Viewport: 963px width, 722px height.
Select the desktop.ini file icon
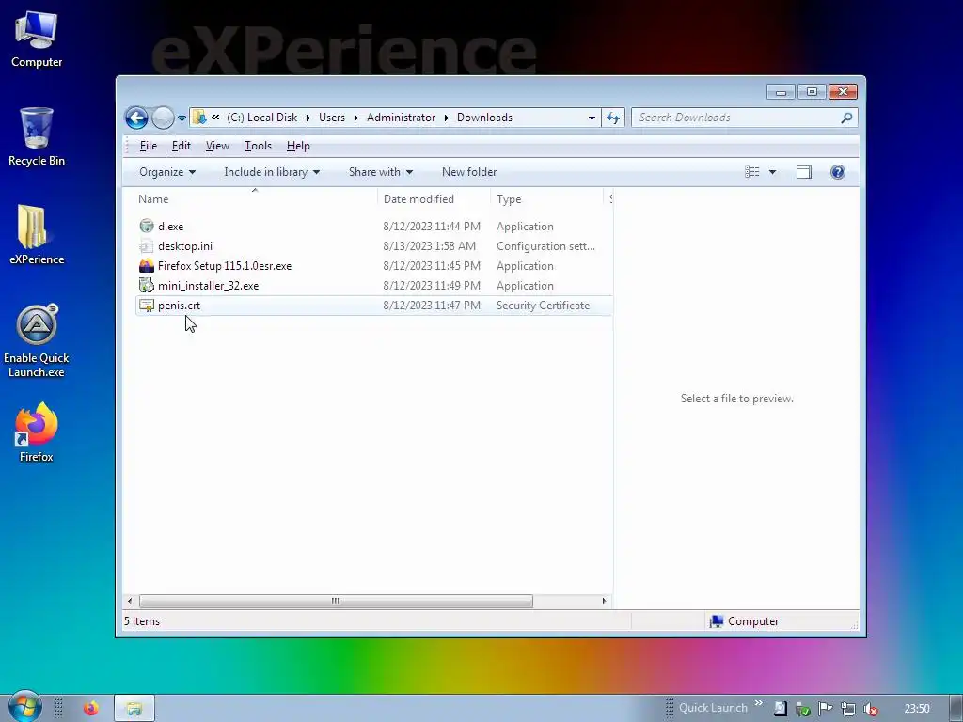pyautogui.click(x=146, y=246)
